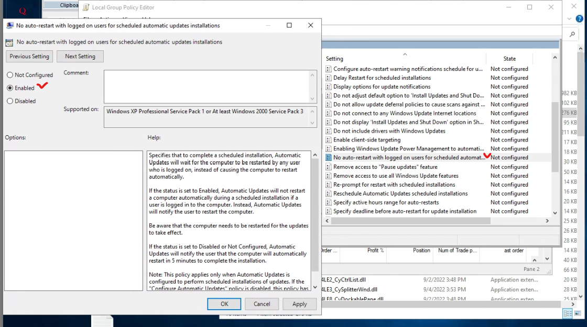Click icon of Do not connect to Windows Update locations

(329, 113)
